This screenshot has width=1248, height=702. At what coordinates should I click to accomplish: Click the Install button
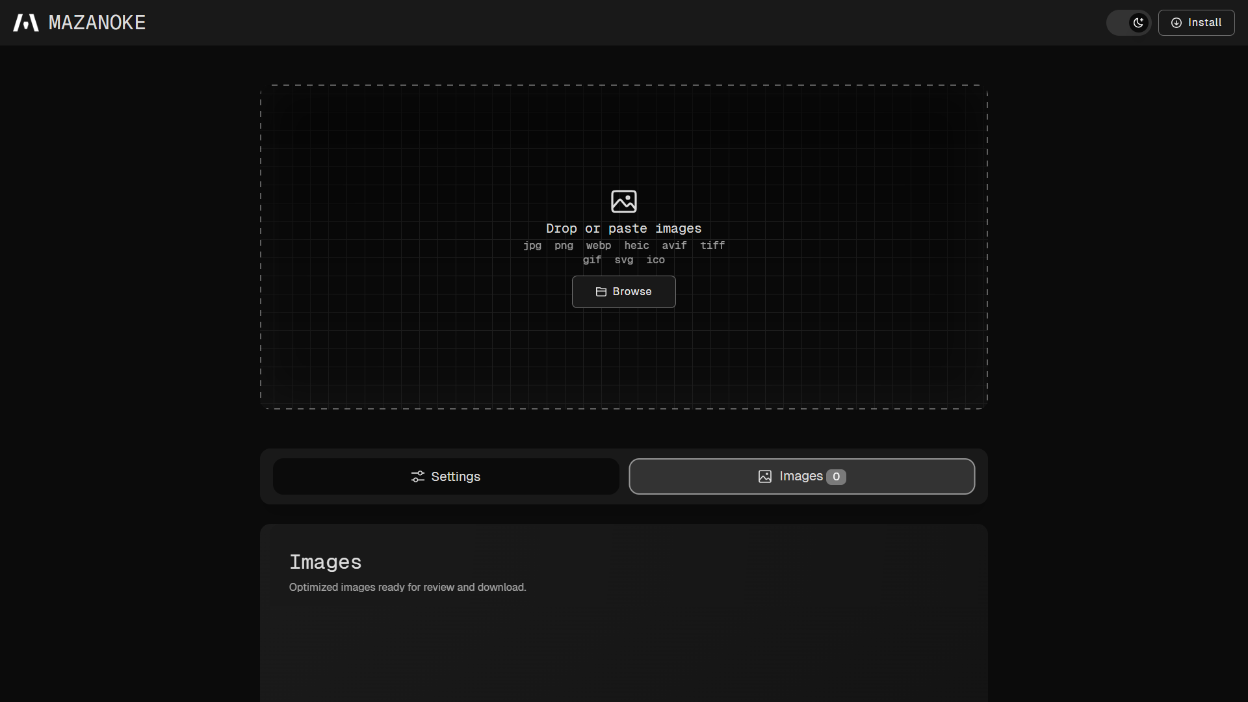point(1196,23)
